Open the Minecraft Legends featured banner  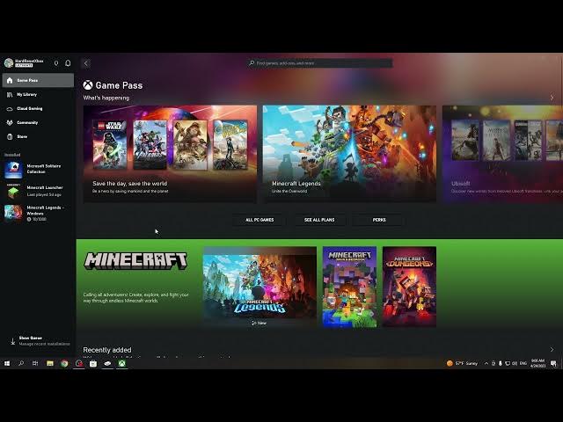pos(349,154)
